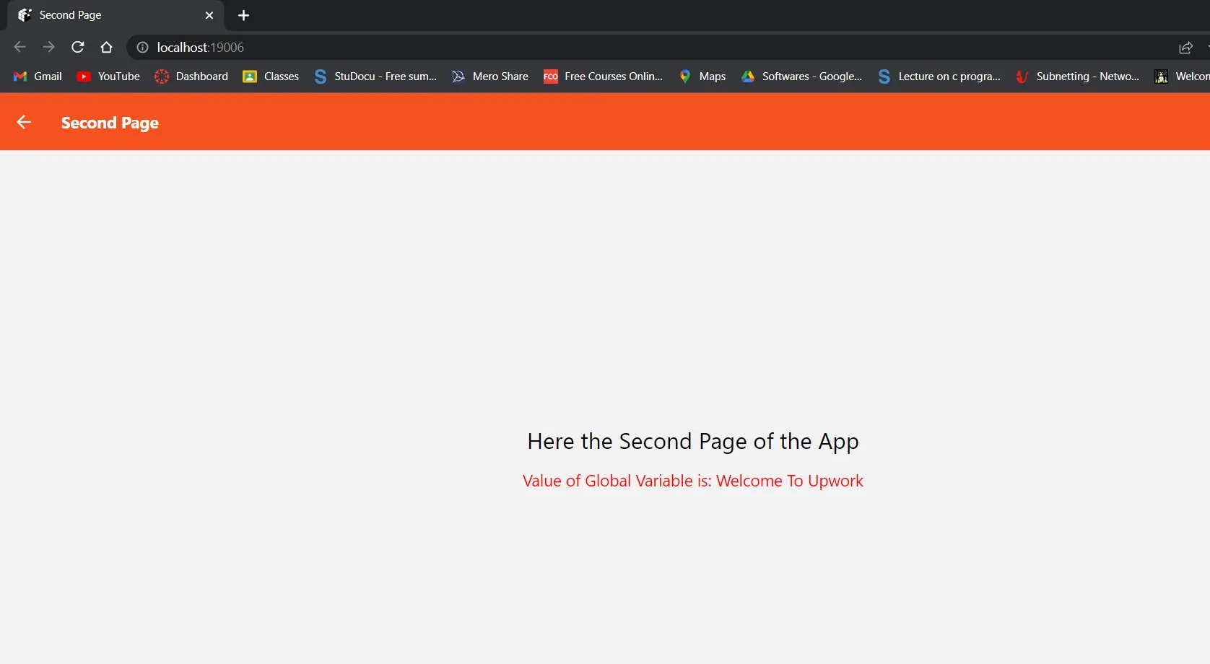
Task: Open the YouTube bookmark
Action: tap(108, 76)
